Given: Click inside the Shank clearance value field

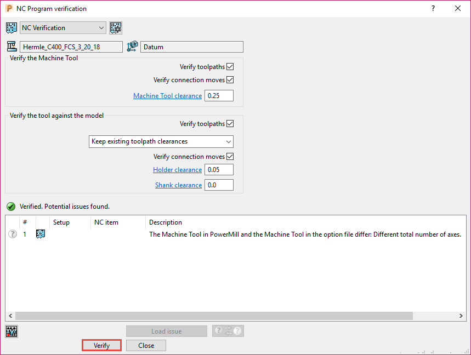Looking at the screenshot, I should click(218, 185).
